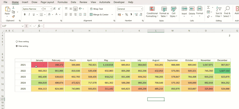Click inside the formula bar
The width and height of the screenshot is (239, 109).
142,26
